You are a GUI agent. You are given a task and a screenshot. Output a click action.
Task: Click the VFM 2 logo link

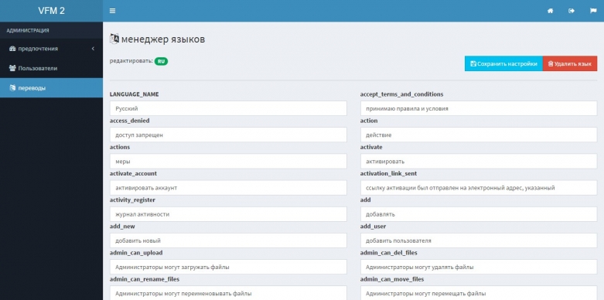(x=51, y=11)
